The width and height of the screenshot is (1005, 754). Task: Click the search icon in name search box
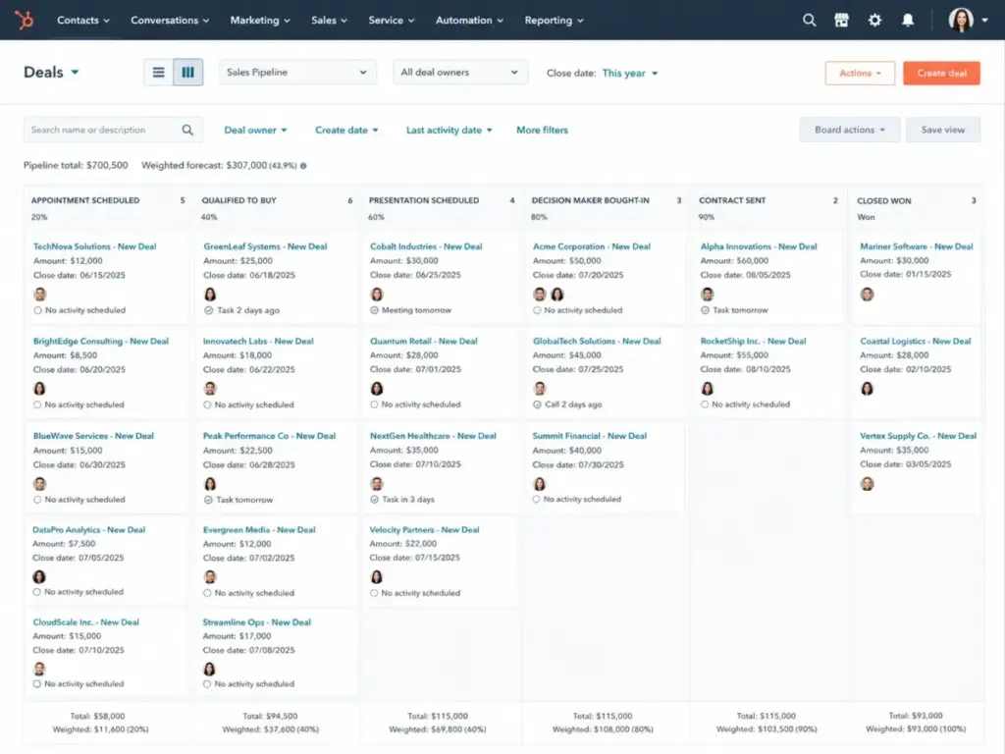click(187, 131)
